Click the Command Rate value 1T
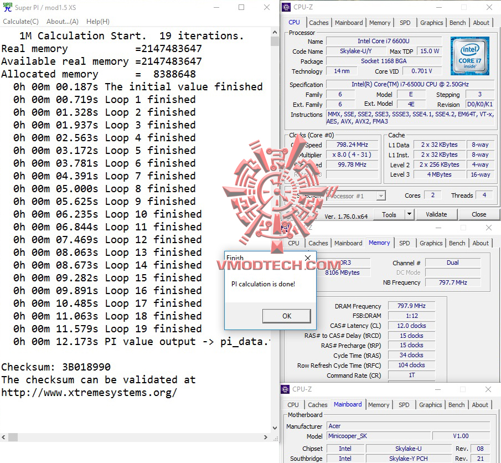Image resolution: width=501 pixels, height=463 pixels. coord(411,375)
